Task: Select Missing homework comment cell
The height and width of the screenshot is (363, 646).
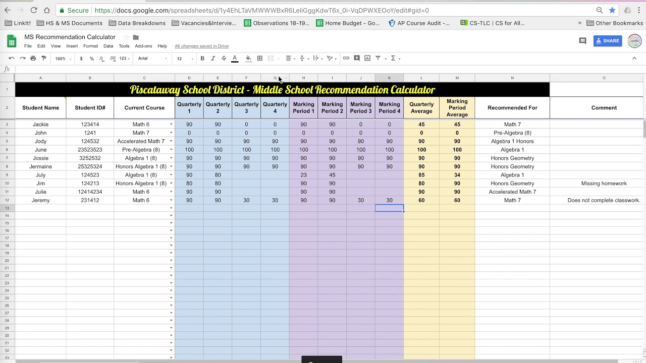Action: [604, 184]
